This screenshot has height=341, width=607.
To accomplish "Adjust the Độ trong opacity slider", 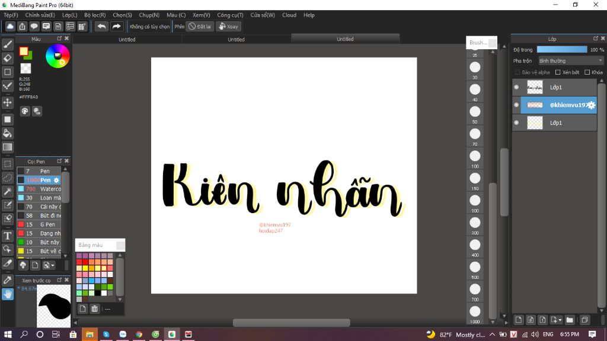I will coord(562,50).
